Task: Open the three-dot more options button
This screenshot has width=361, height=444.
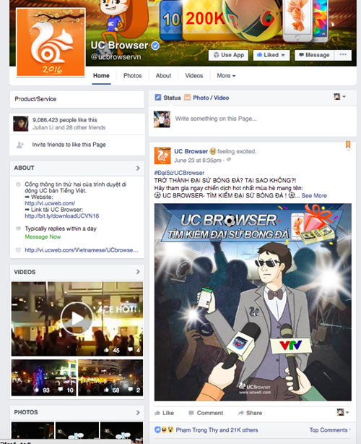Action: pos(343,55)
